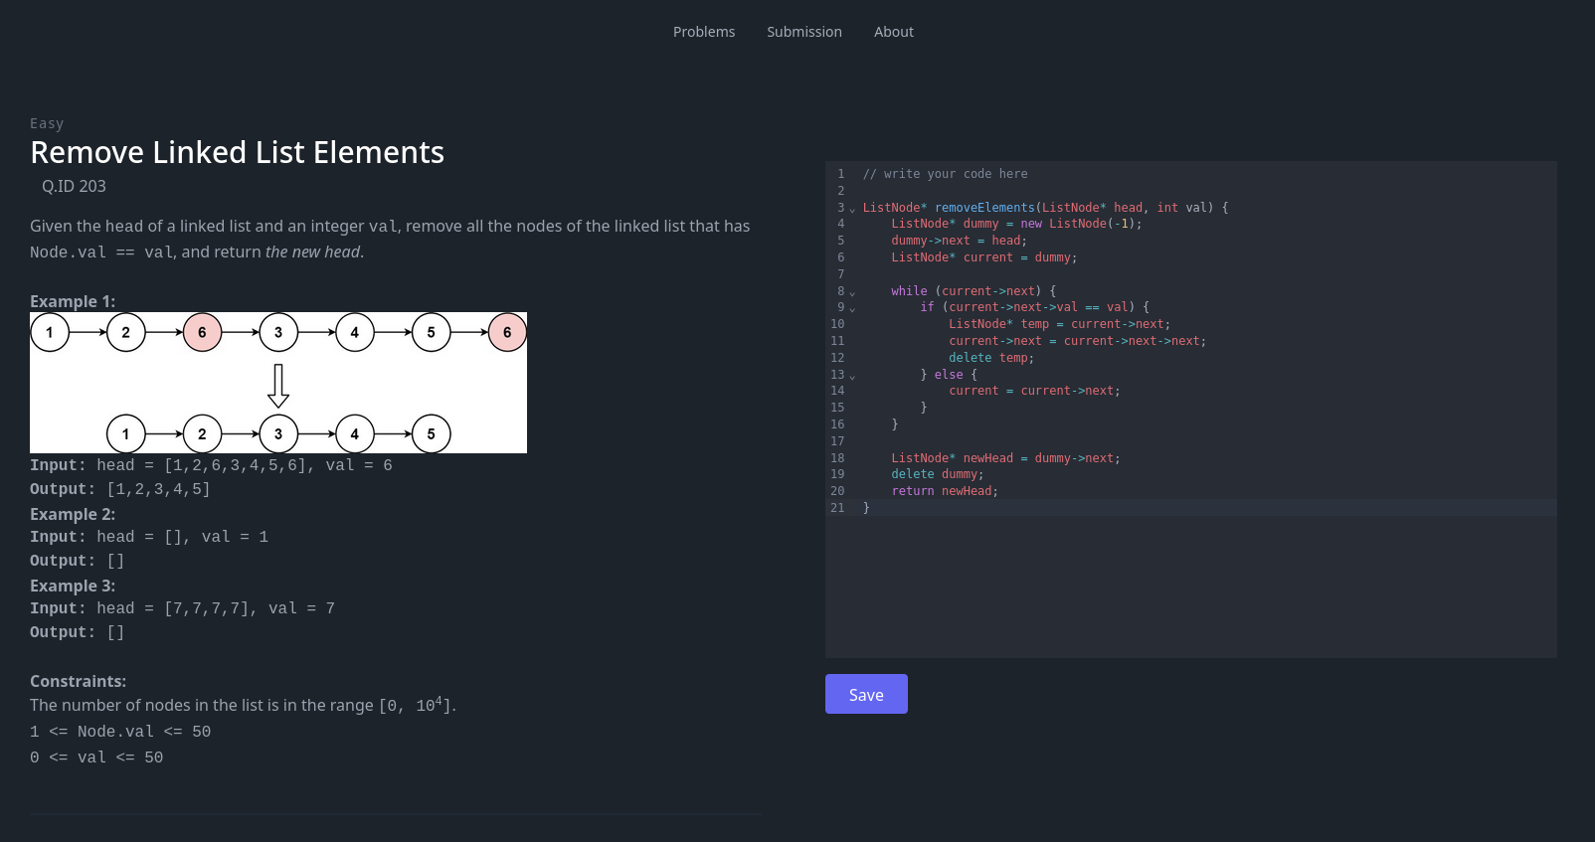The image size is (1595, 842).
Task: Click empty area below code in editor
Action: coord(1190,587)
